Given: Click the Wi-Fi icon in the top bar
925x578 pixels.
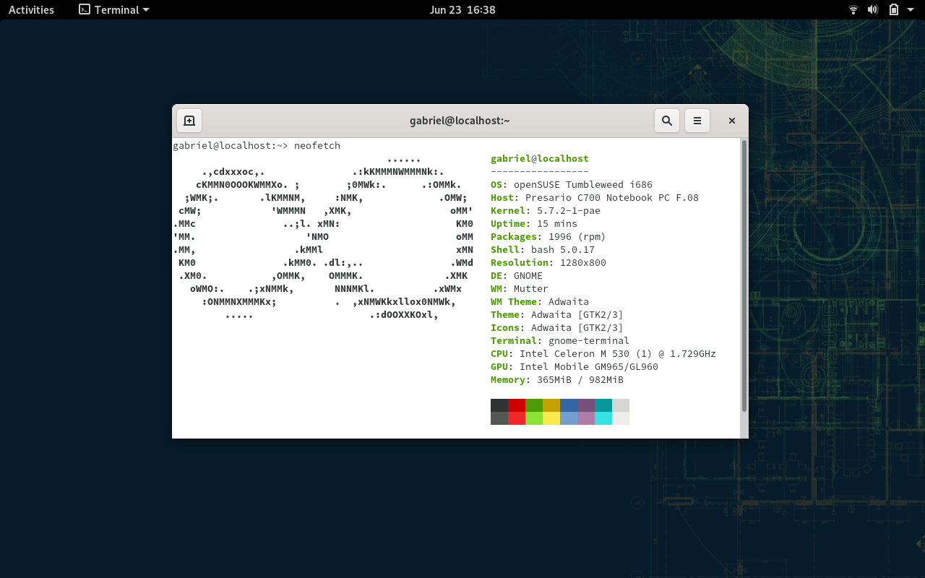Looking at the screenshot, I should tap(853, 9).
